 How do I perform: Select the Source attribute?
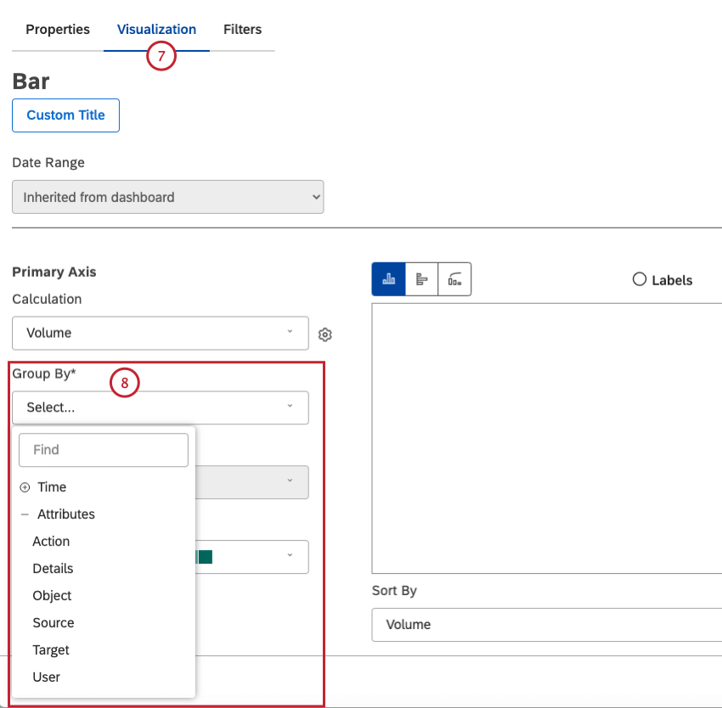pyautogui.click(x=53, y=622)
